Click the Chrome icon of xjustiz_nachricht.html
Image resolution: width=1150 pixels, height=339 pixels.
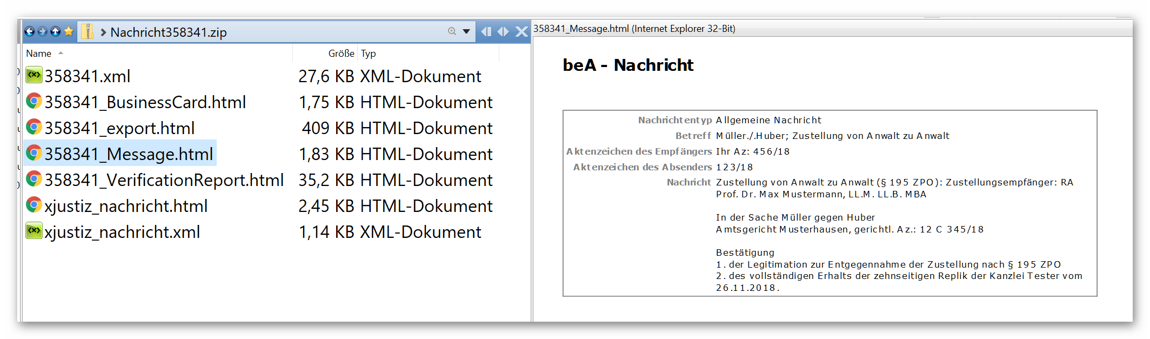tap(34, 205)
